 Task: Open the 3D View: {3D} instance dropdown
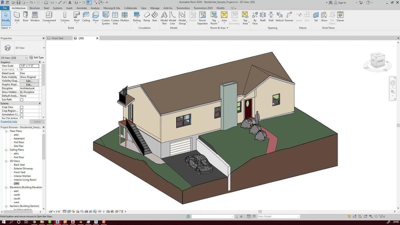coord(14,58)
